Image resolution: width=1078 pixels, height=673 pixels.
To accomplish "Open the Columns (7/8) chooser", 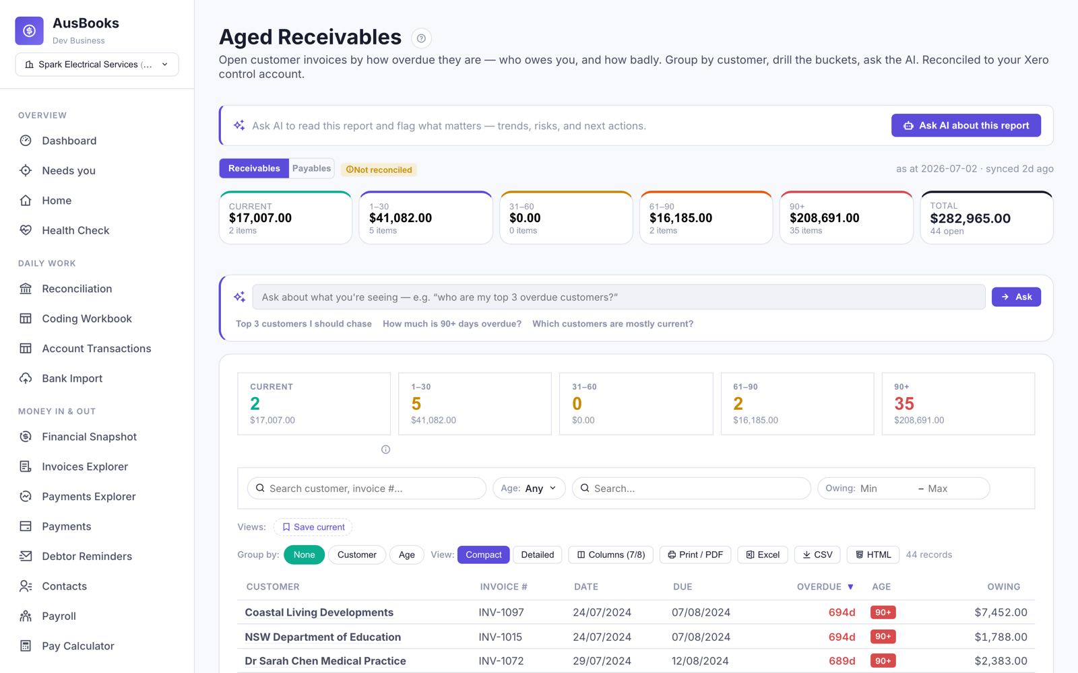I will point(610,555).
